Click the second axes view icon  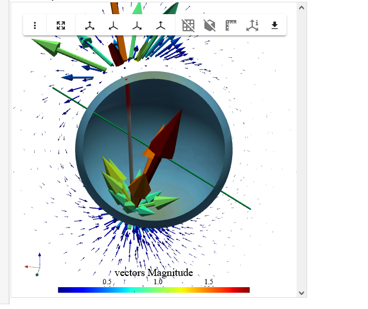[x=113, y=25]
